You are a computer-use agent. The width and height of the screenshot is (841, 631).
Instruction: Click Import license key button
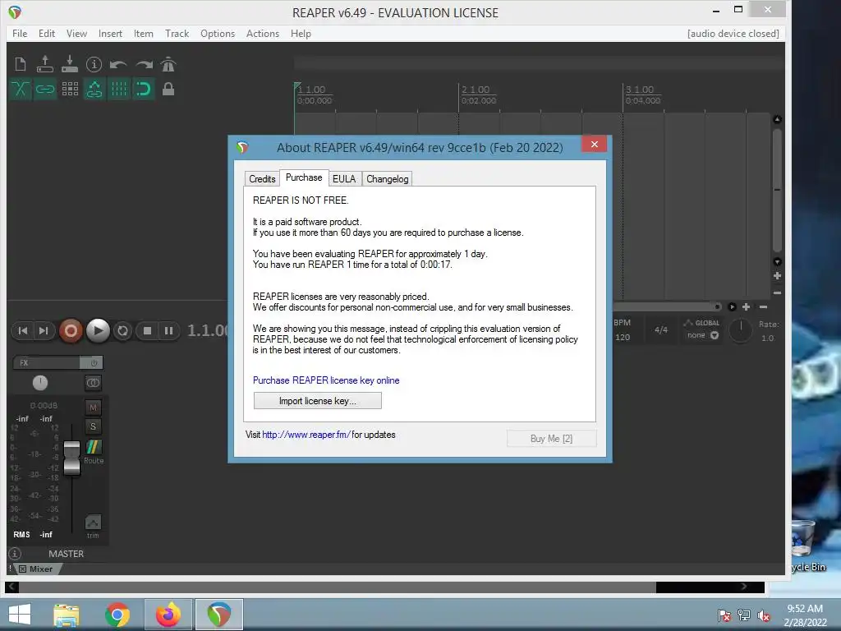point(318,401)
